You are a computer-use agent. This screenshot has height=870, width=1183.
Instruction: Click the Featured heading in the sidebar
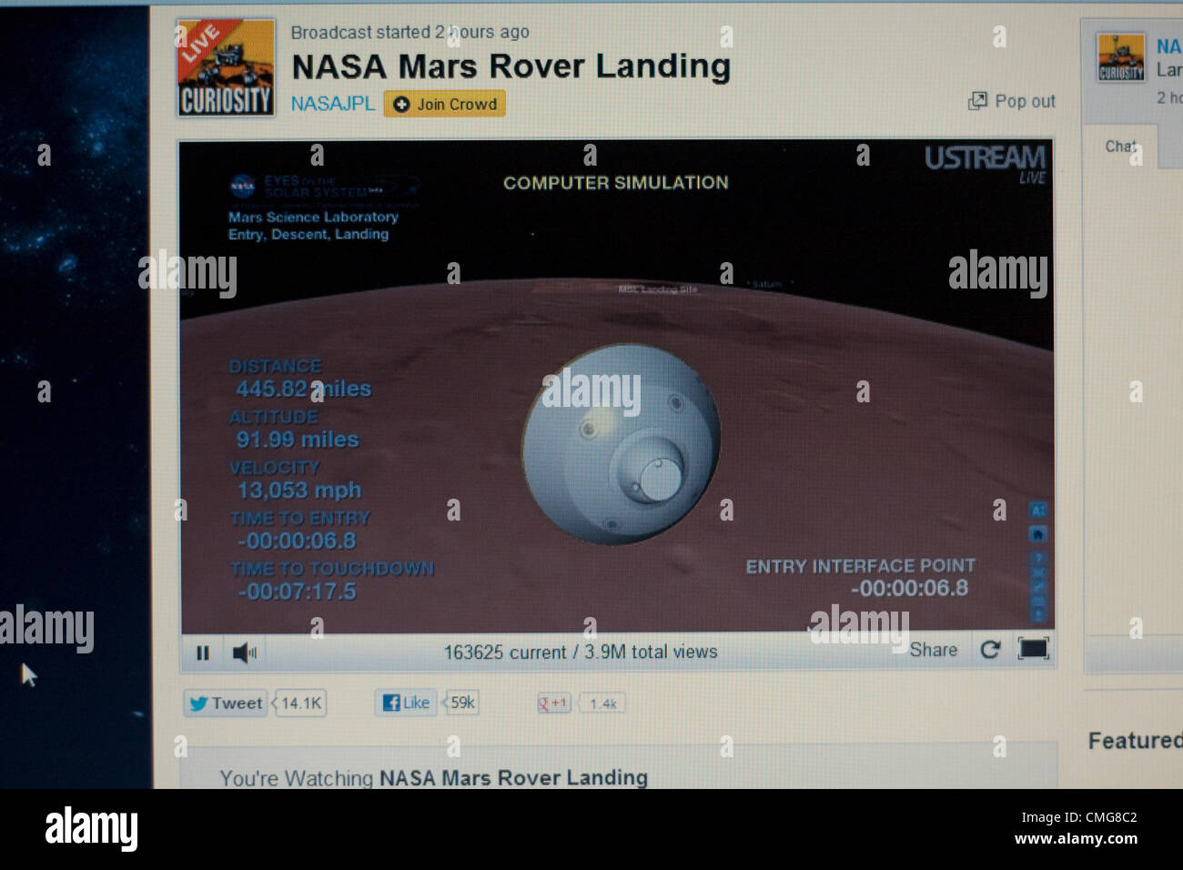click(x=1135, y=741)
